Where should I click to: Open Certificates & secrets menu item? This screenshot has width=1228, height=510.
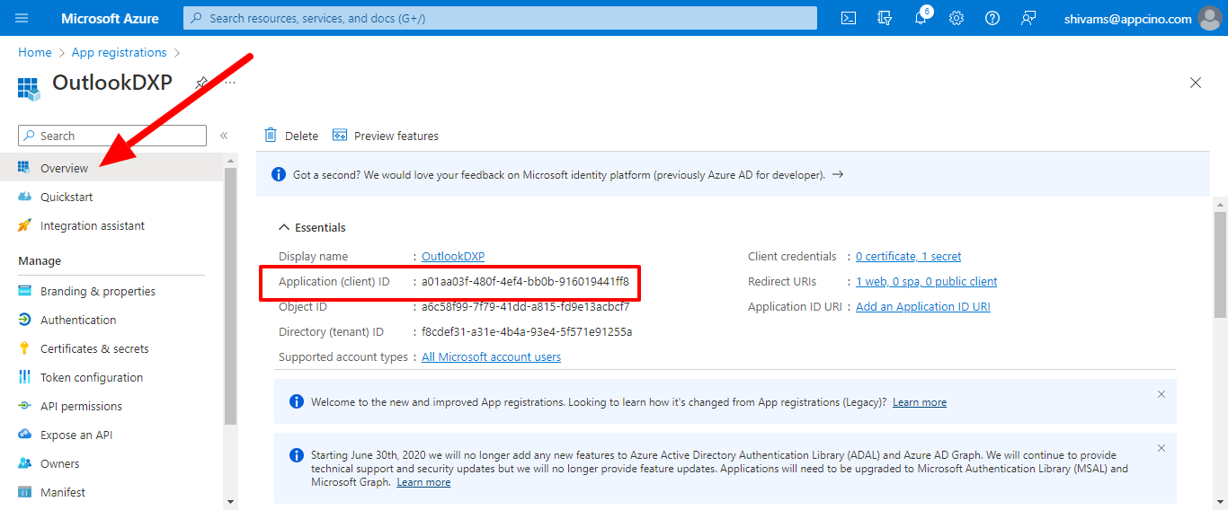[x=94, y=348]
